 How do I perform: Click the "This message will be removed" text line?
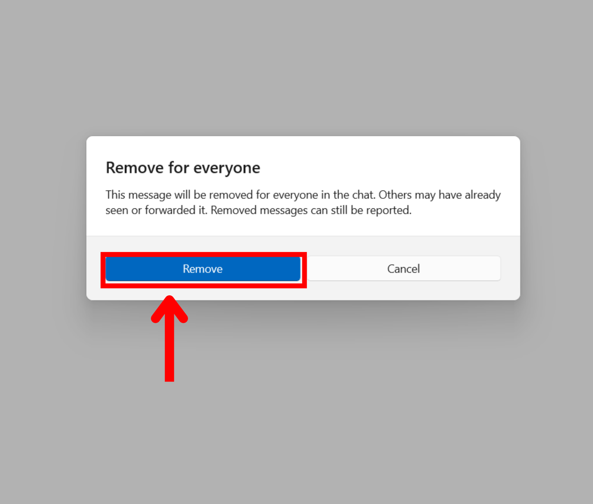click(x=303, y=195)
